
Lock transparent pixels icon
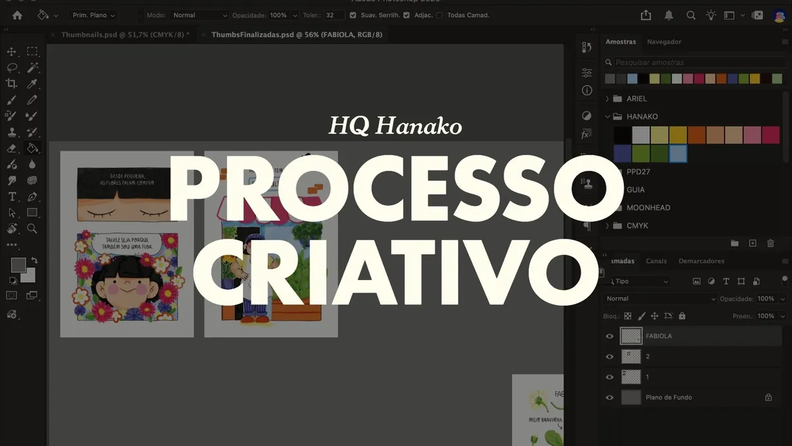coord(628,316)
